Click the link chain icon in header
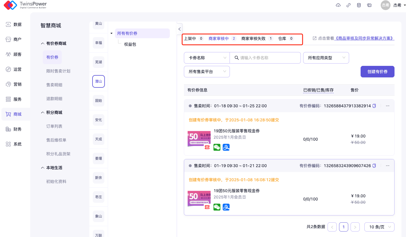 (348, 5)
